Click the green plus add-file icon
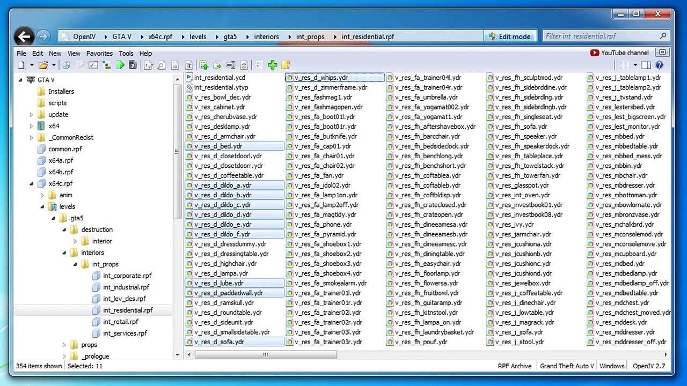Screen dimensions: 687x386 click(x=272, y=65)
